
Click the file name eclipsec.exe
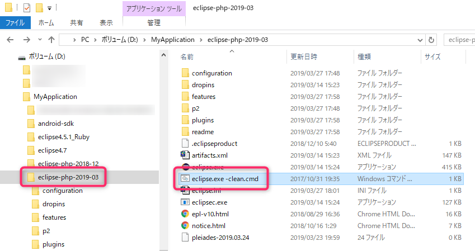coord(209,202)
